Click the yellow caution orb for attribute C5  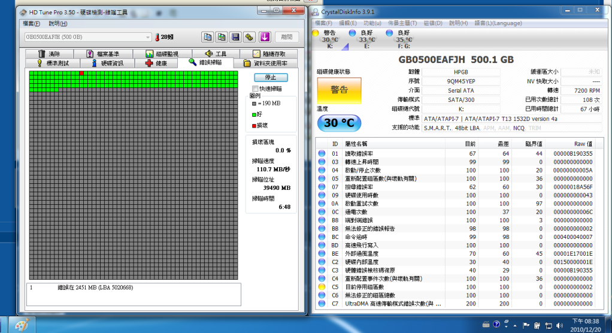[x=322, y=287]
